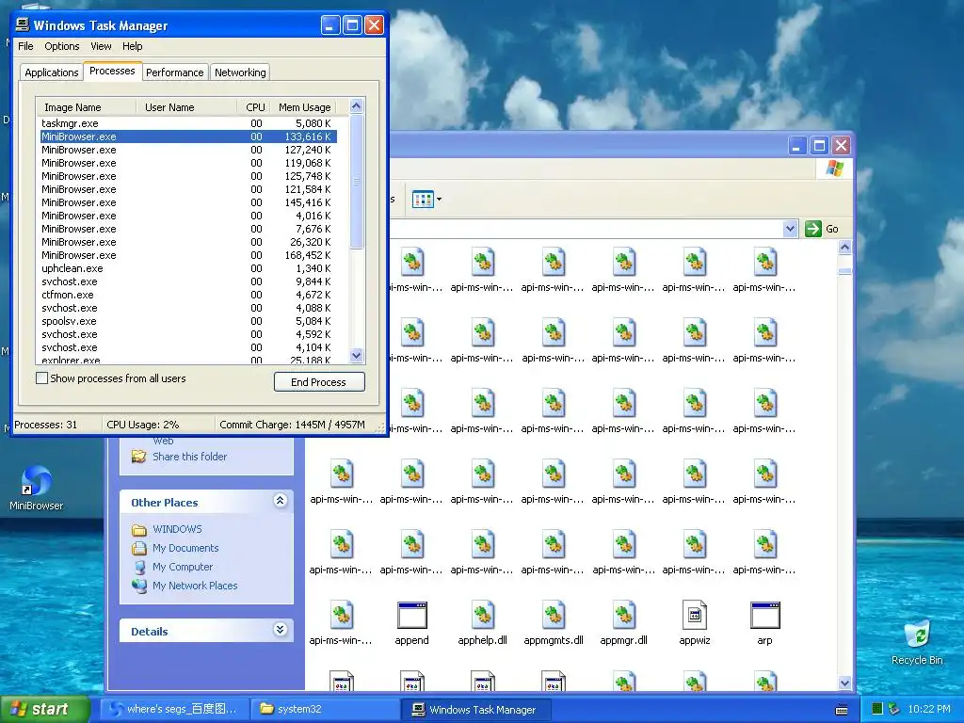Sort processes by User Name column
Viewport: 964px width, 723px height.
[186, 107]
